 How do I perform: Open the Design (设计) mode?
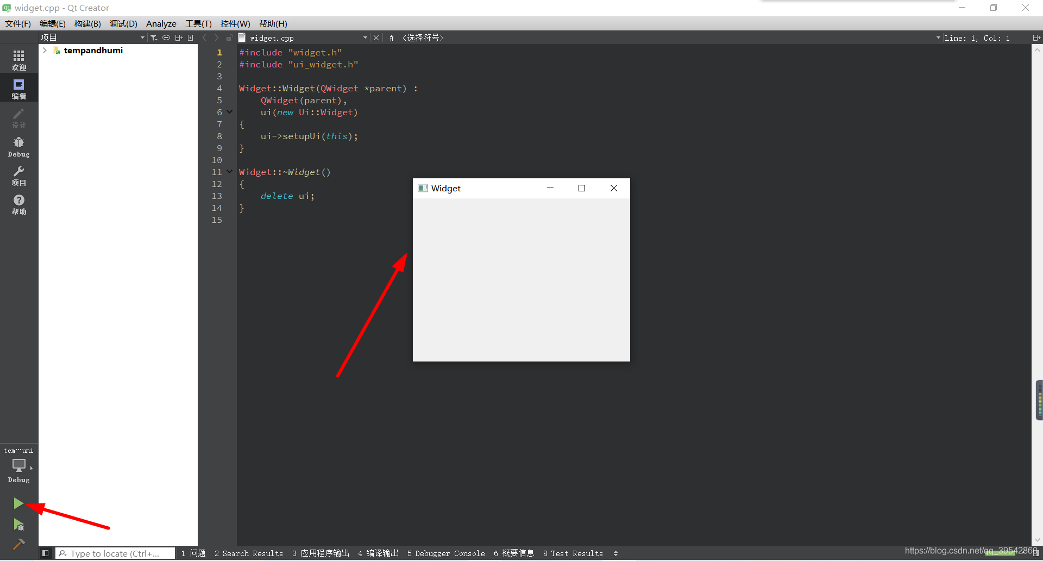point(19,117)
